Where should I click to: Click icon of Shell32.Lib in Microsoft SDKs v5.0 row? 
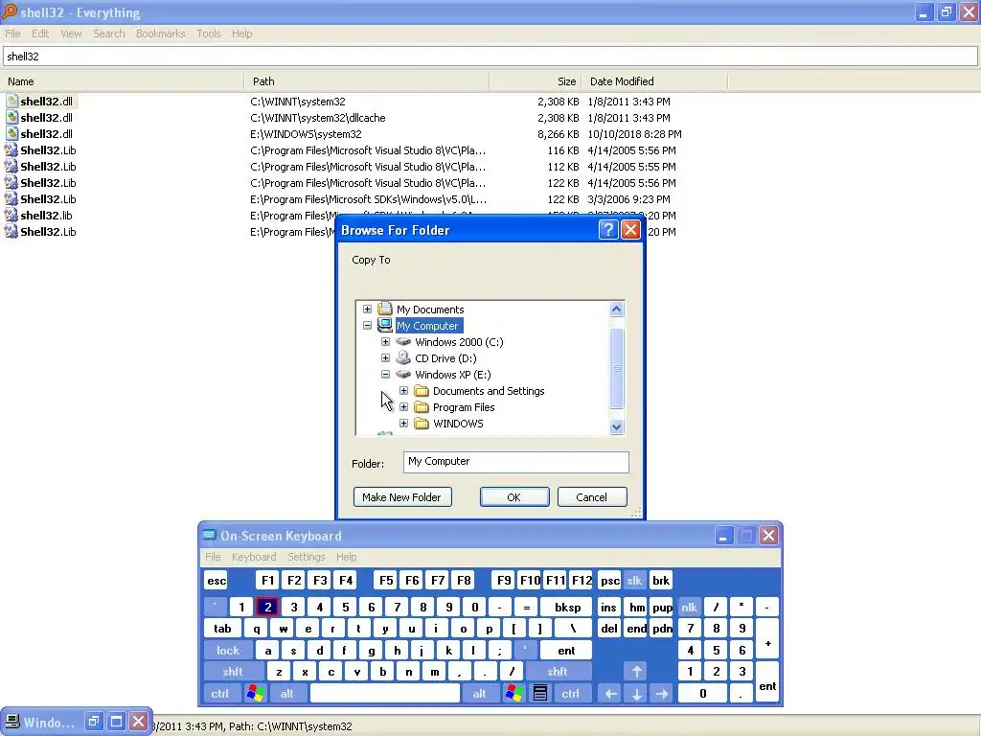pyautogui.click(x=11, y=198)
